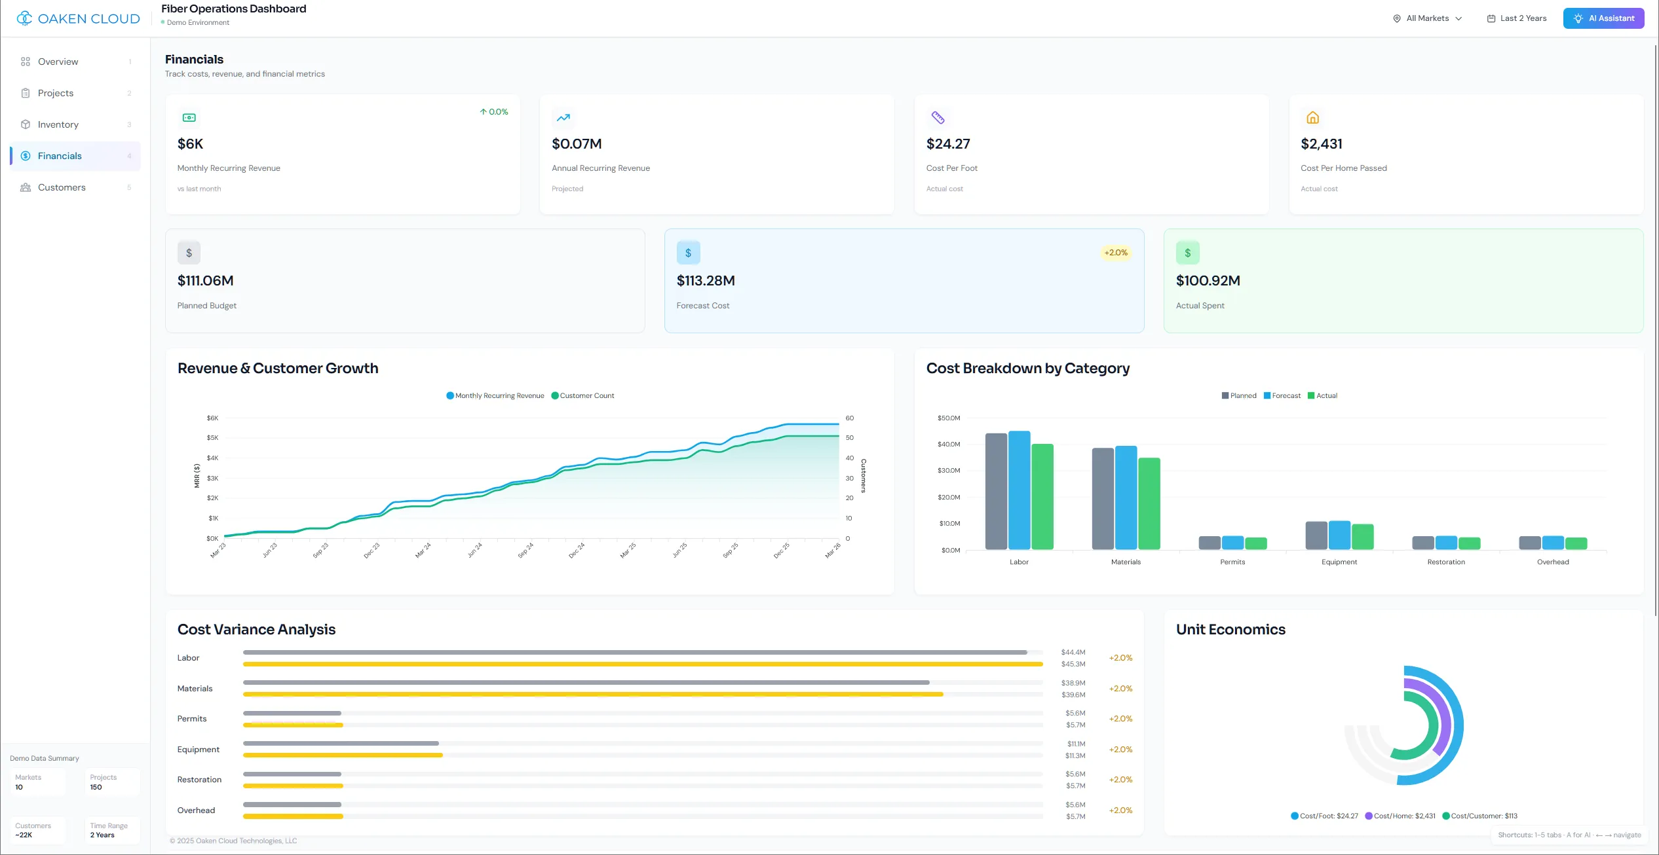Viewport: 1659px width, 855px height.
Task: Click the location pin icon beside All Markets
Action: [1397, 18]
